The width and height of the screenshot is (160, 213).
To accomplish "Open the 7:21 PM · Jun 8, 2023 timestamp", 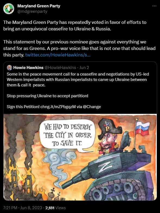I will (23, 208).
